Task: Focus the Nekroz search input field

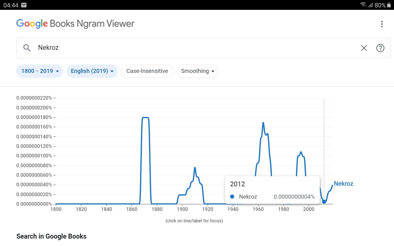Action: pyautogui.click(x=197, y=48)
